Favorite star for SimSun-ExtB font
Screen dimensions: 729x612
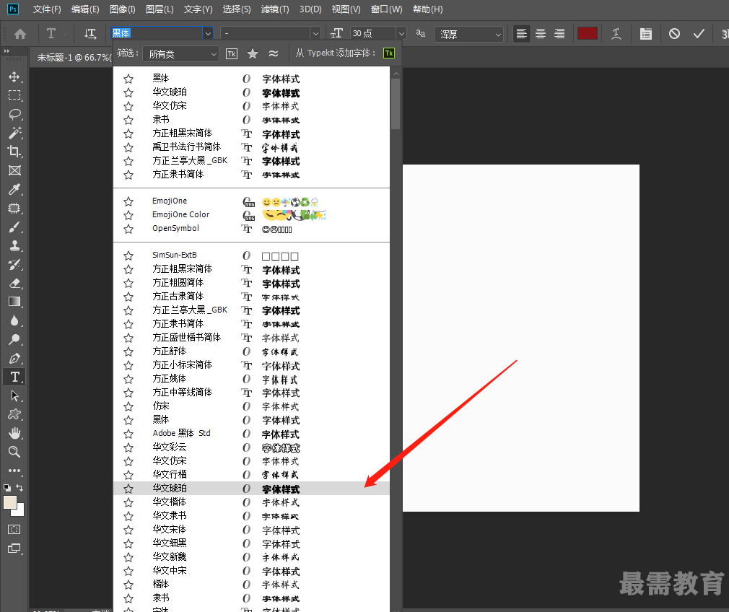128,255
